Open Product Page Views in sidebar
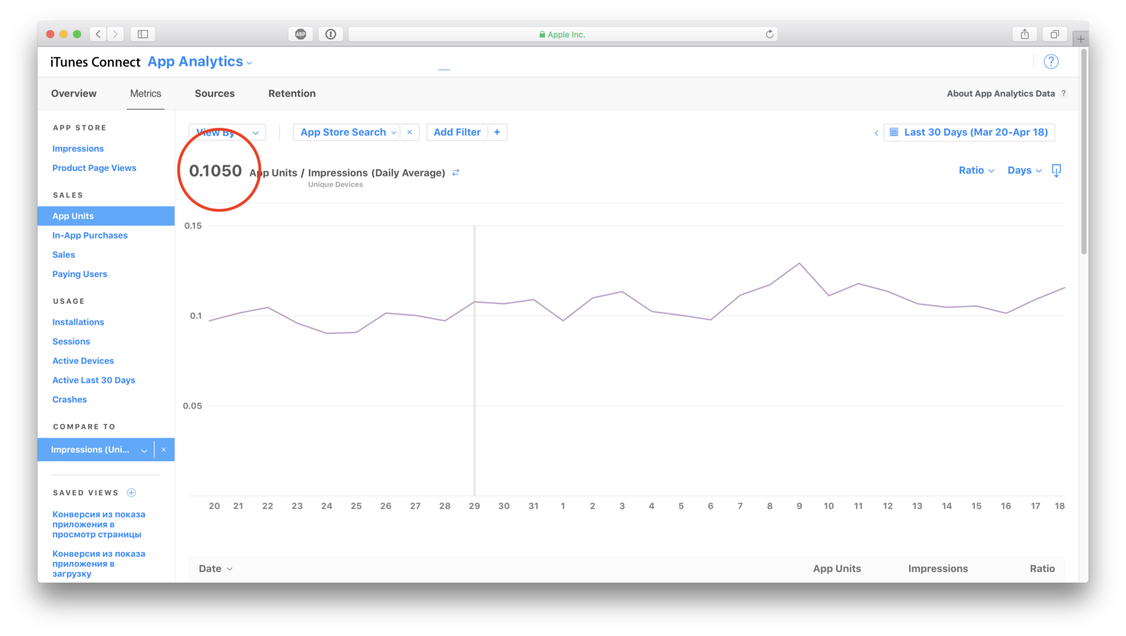This screenshot has height=636, width=1126. (94, 168)
